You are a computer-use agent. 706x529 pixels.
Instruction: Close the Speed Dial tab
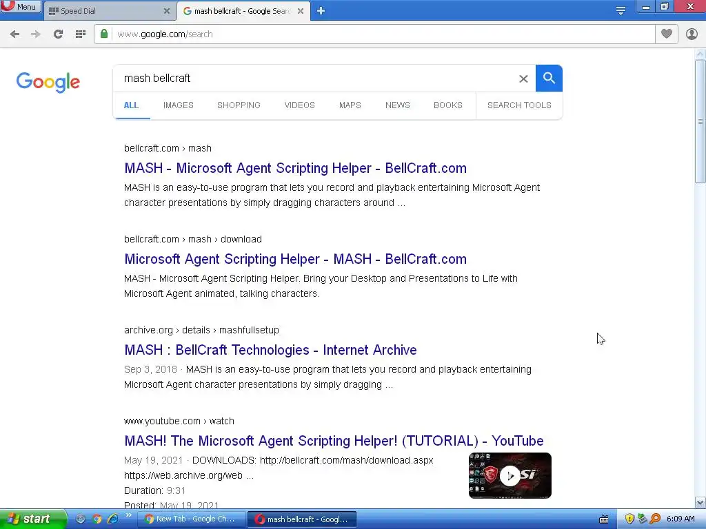(167, 11)
